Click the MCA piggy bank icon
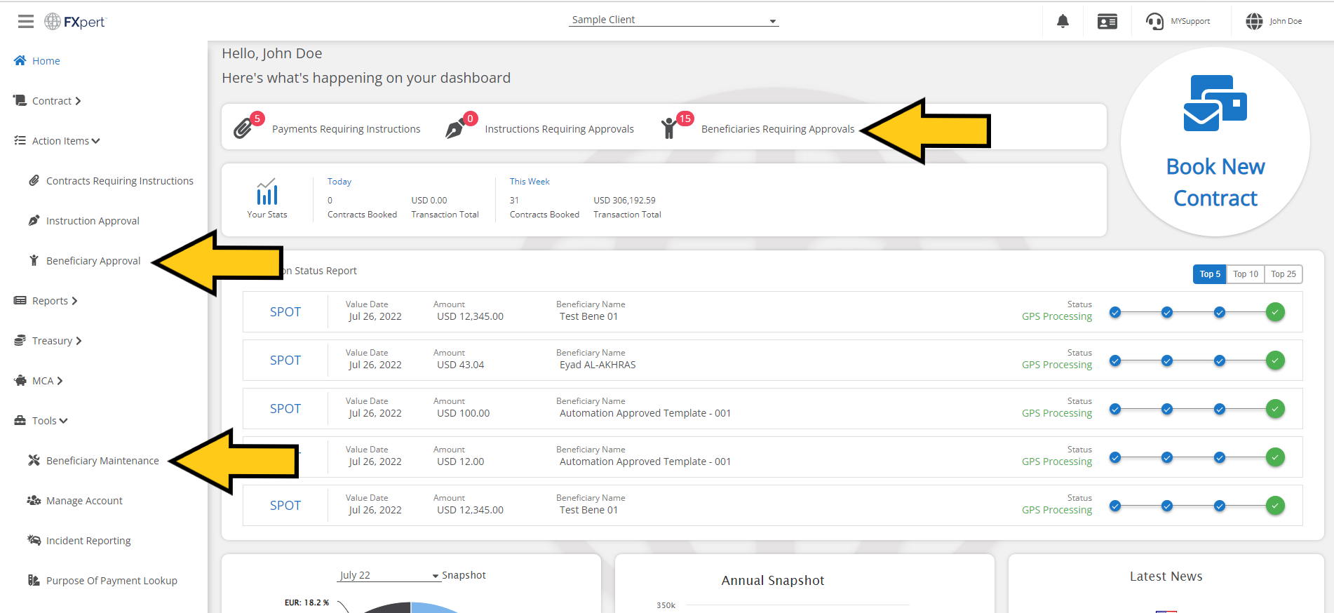 [20, 380]
